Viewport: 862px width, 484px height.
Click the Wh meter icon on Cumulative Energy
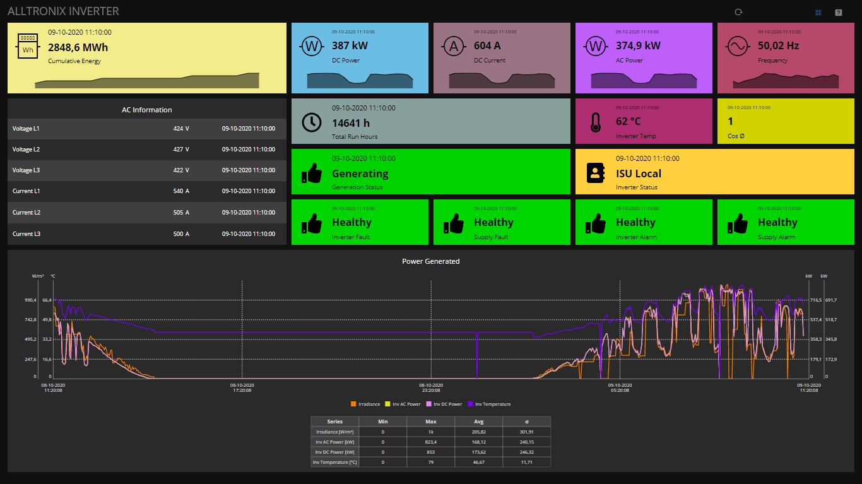28,46
